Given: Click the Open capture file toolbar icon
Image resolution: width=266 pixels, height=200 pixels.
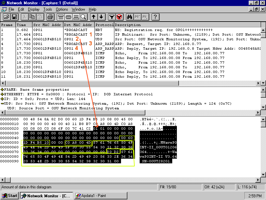Looking at the screenshot, I should point(6,17).
